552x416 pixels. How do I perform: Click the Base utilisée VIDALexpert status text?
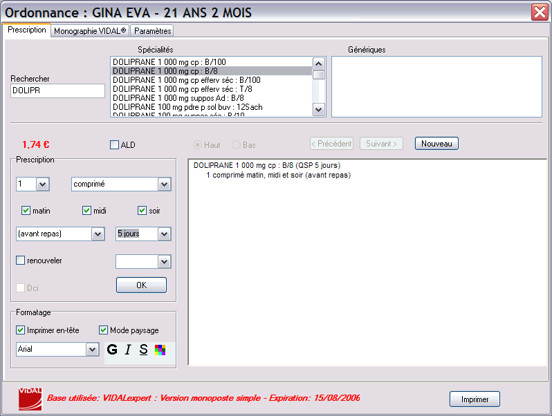(203, 398)
